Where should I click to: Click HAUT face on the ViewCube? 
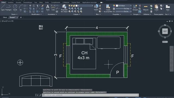[165, 31]
